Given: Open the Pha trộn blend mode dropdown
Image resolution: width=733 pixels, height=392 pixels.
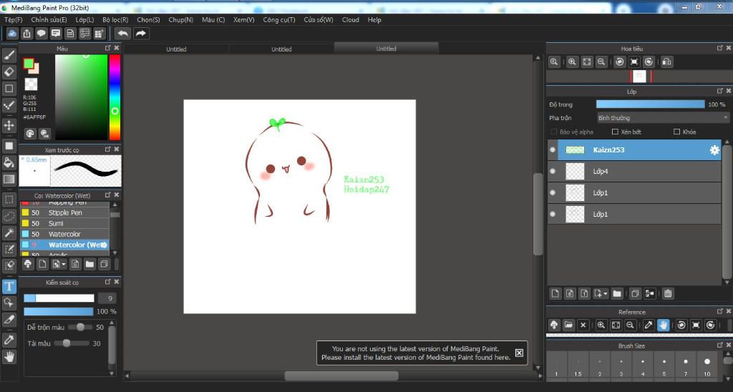Looking at the screenshot, I should [663, 117].
